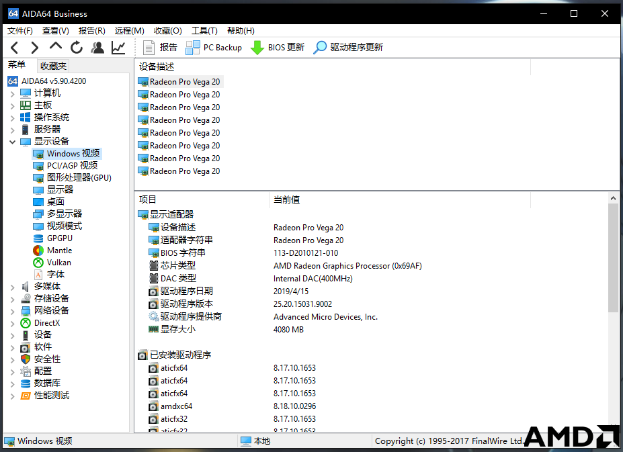Click the 配置 configuration icon

[26, 371]
